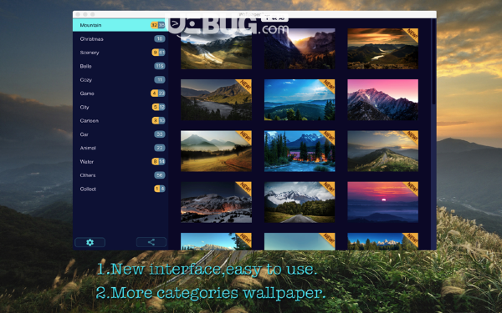Open settings with the gear icon
This screenshot has height=313, width=502.
[90, 242]
